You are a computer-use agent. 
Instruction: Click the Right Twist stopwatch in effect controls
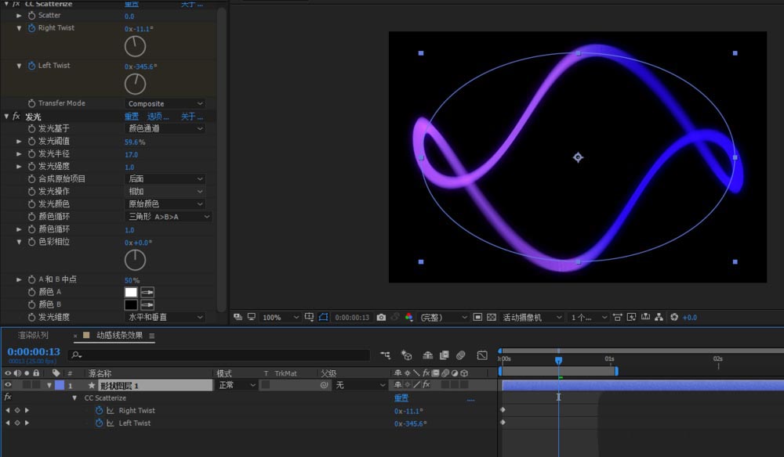coord(31,28)
